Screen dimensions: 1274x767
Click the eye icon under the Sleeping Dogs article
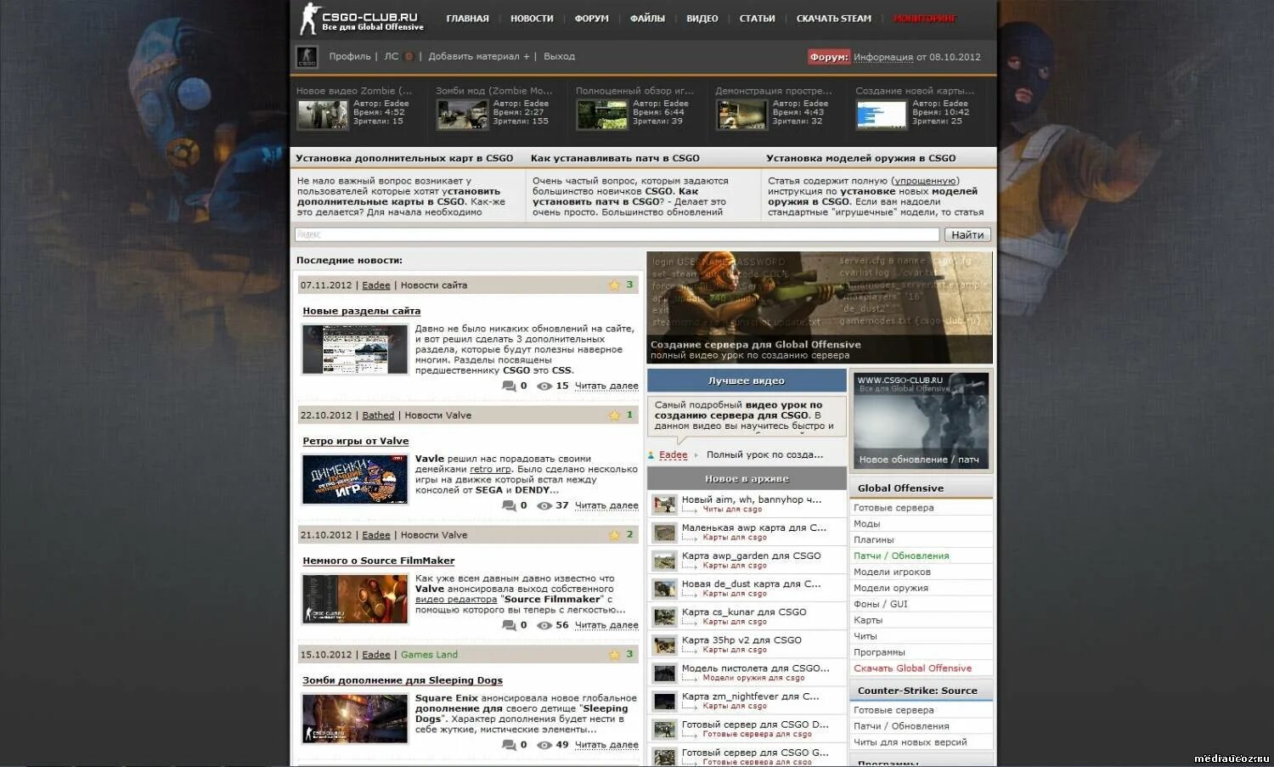546,744
